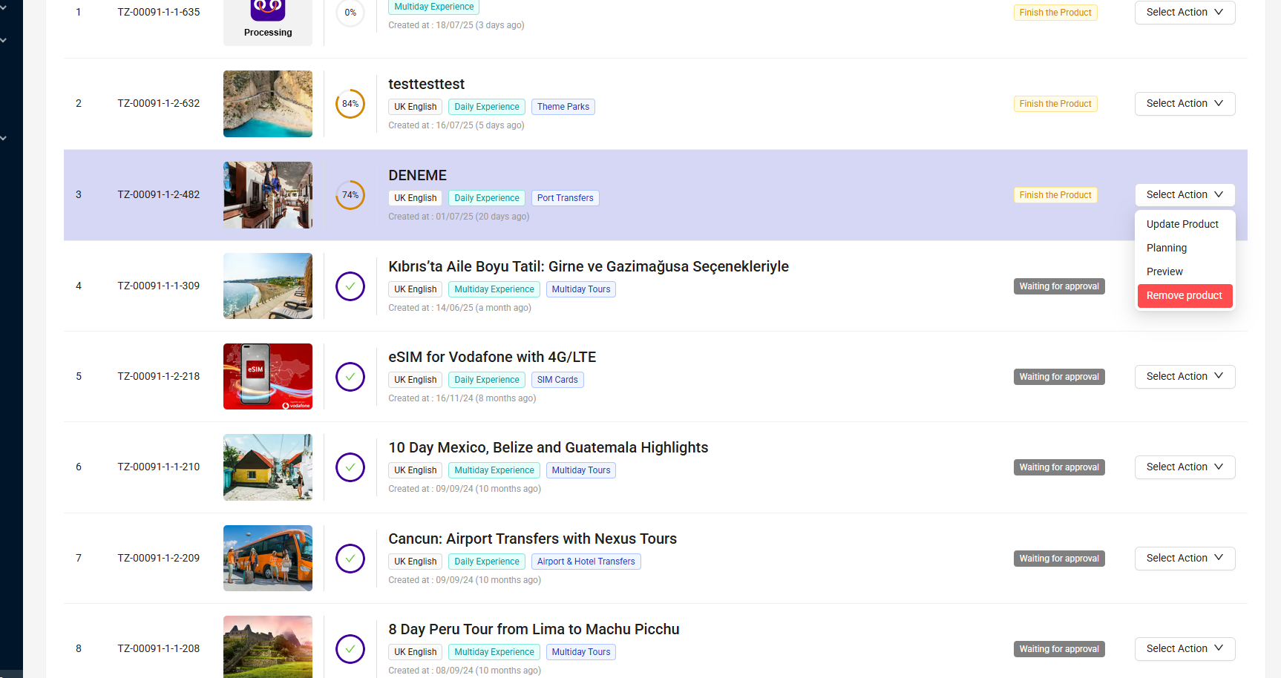Open Select Action for 8 Day Peru Tour

point(1185,648)
